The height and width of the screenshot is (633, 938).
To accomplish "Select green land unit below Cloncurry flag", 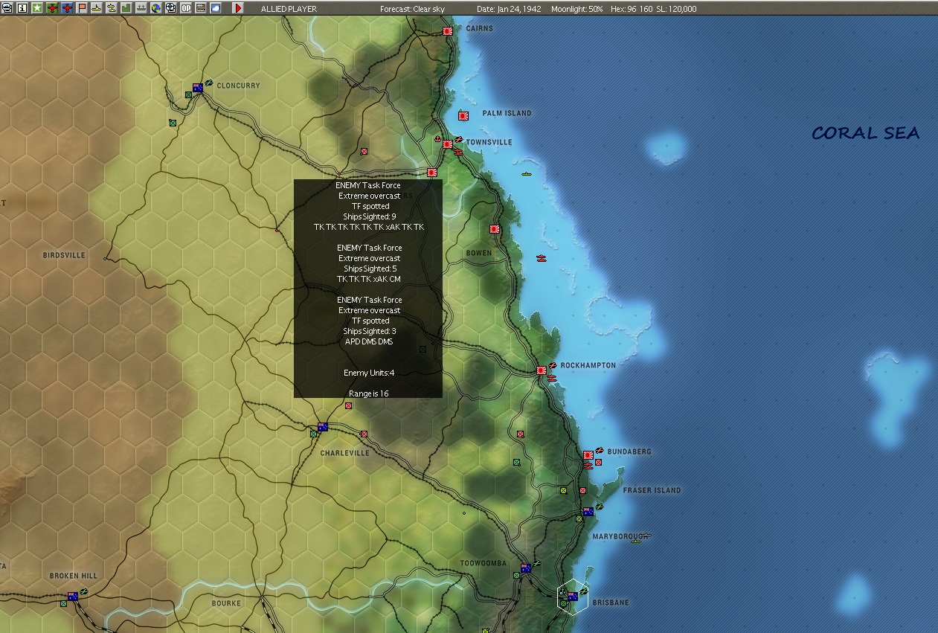I will [188, 94].
